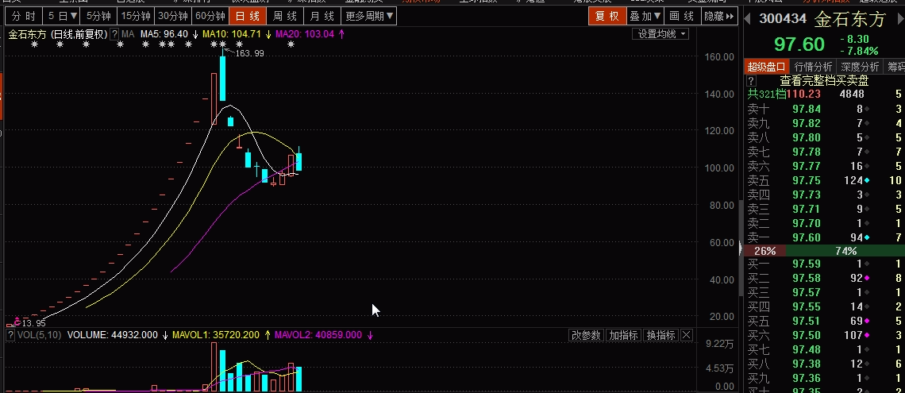
Task: Click the current price 97.60
Action: point(799,44)
